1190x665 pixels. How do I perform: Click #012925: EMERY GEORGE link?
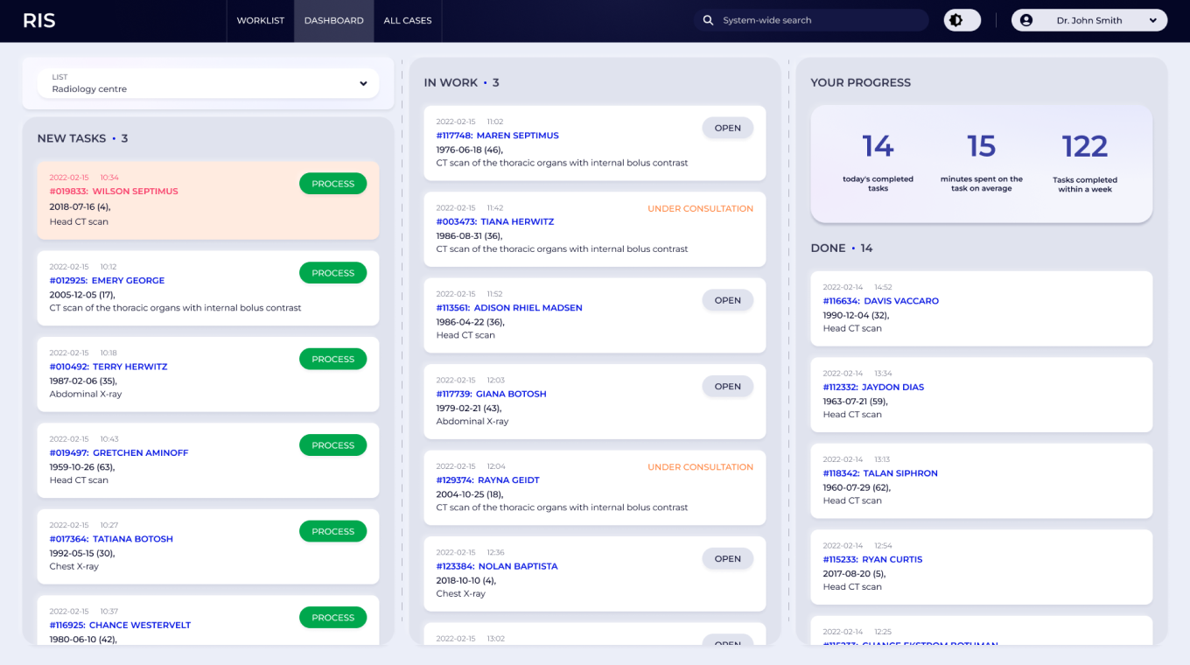tap(107, 281)
